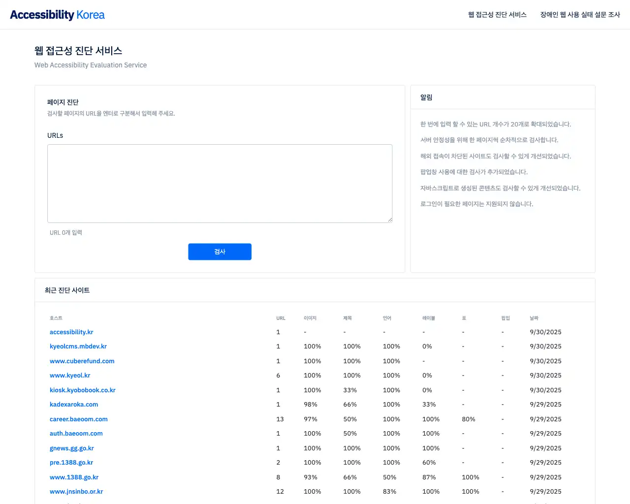Open the www.jnsinbo.or.kr result link
Viewport: 630px width, 504px height.
pyautogui.click(x=77, y=491)
